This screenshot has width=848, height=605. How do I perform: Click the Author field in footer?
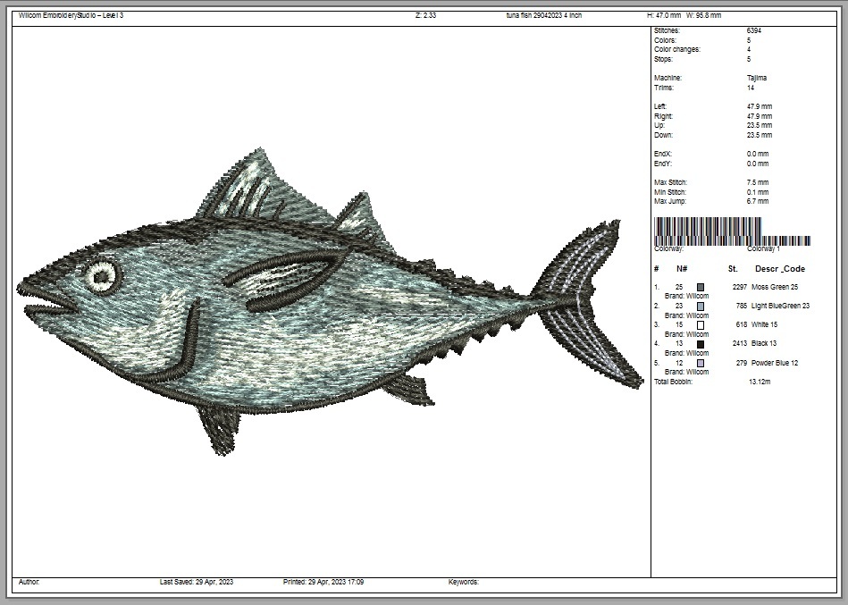point(29,582)
